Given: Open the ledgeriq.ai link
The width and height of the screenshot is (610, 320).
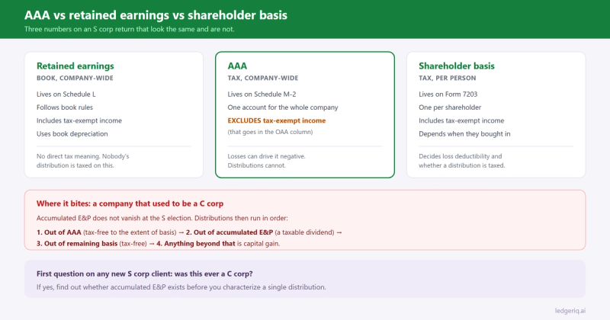Looking at the screenshot, I should pos(570,311).
